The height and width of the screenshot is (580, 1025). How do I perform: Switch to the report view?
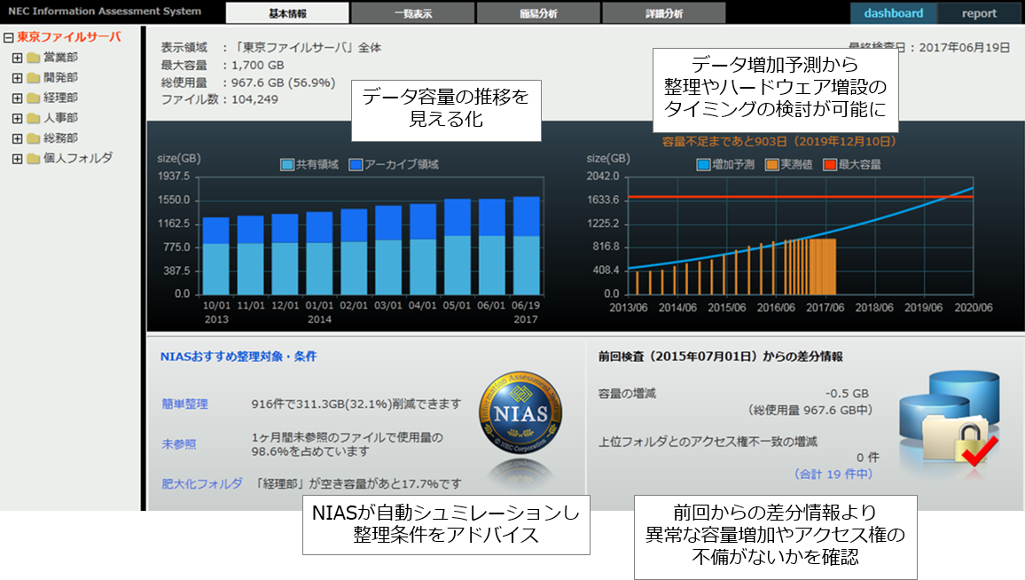point(979,13)
